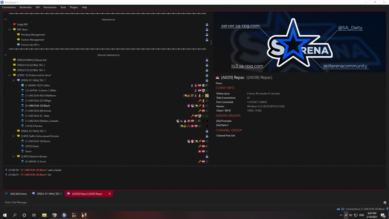
Task: Click the Develop Management channel icon
Action: point(18,35)
